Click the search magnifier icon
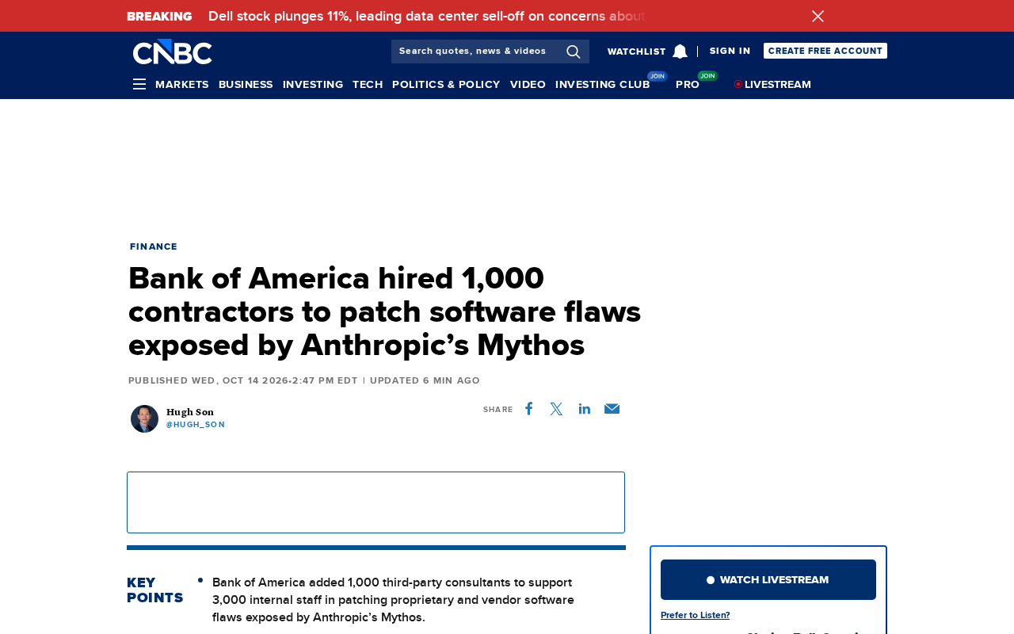This screenshot has height=634, width=1014. pyautogui.click(x=574, y=52)
